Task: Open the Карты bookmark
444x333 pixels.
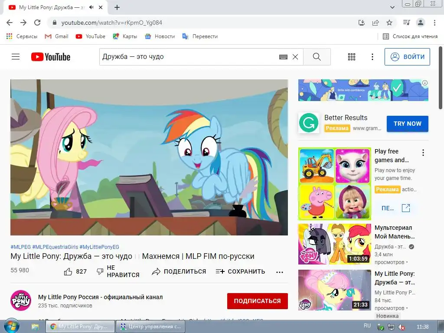Action: [125, 36]
